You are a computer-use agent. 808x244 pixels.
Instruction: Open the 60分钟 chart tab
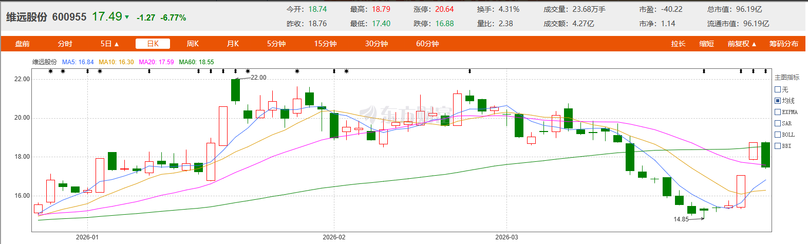tap(427, 44)
